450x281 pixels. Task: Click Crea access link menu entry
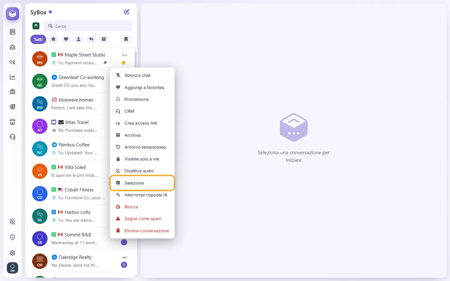point(142,123)
